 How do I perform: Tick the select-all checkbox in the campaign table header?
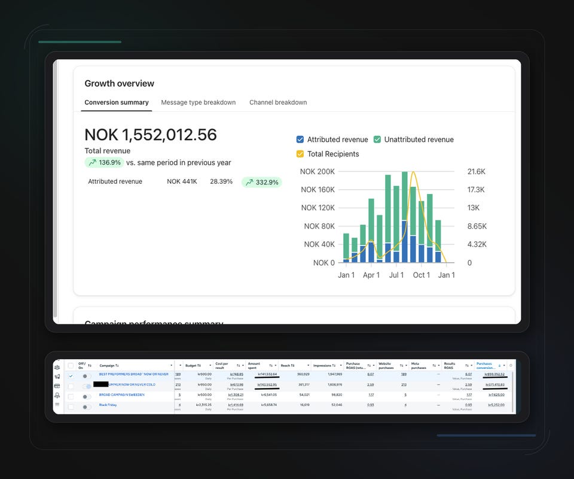(71, 365)
